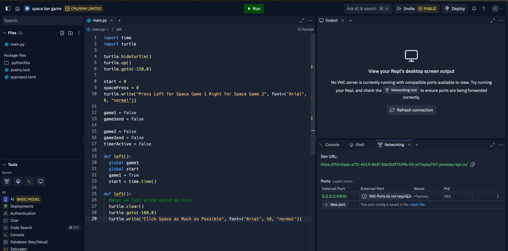Run the repl
Viewport: 508px width, 251px height.
point(254,9)
